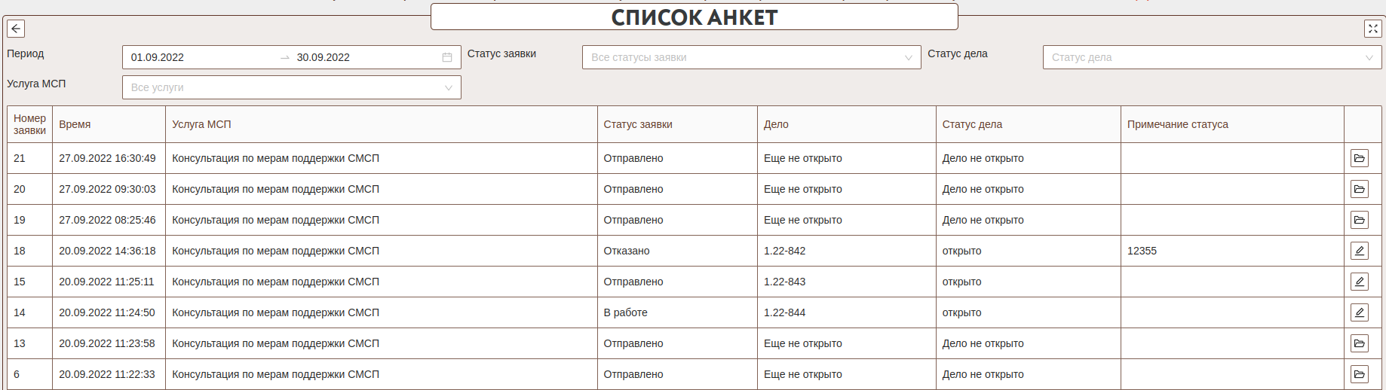Open the 'Все услуги' dropdown
1386x390 pixels.
[x=291, y=87]
